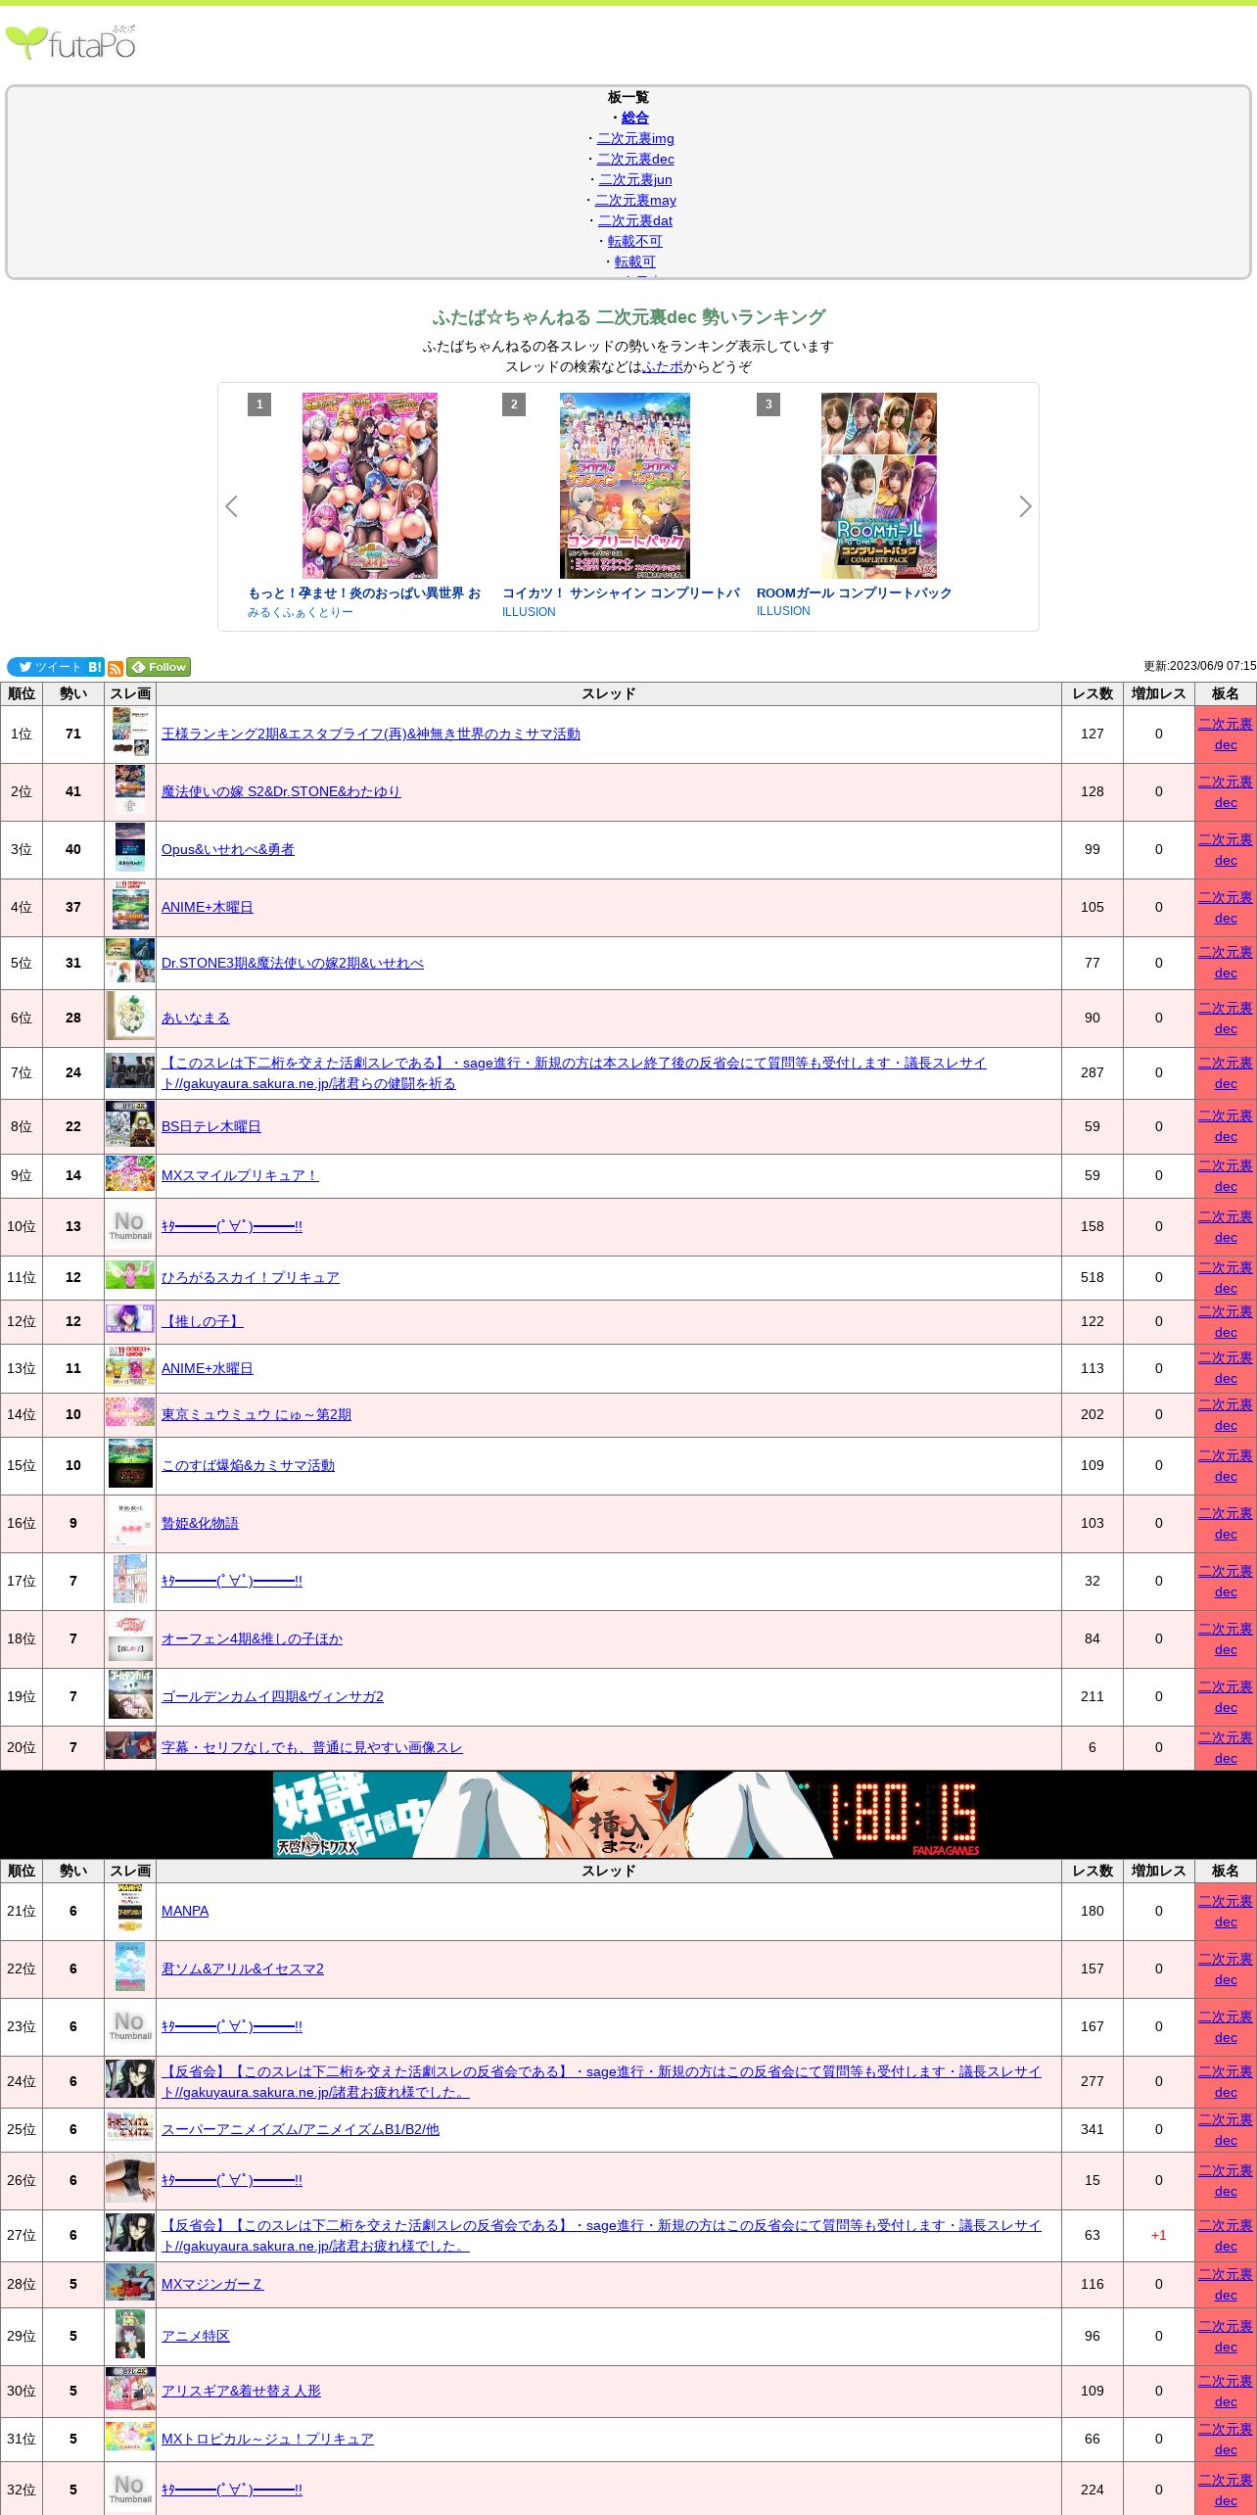Click the Hatena B! bookmark icon
This screenshot has width=1257, height=2515.
(95, 667)
